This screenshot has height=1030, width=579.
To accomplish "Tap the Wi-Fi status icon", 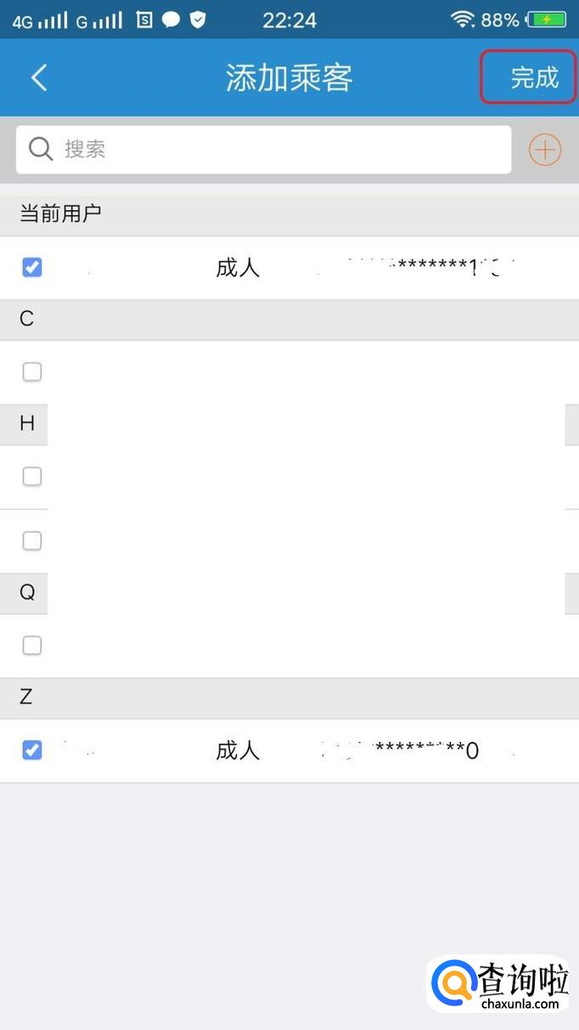I will tap(463, 20).
